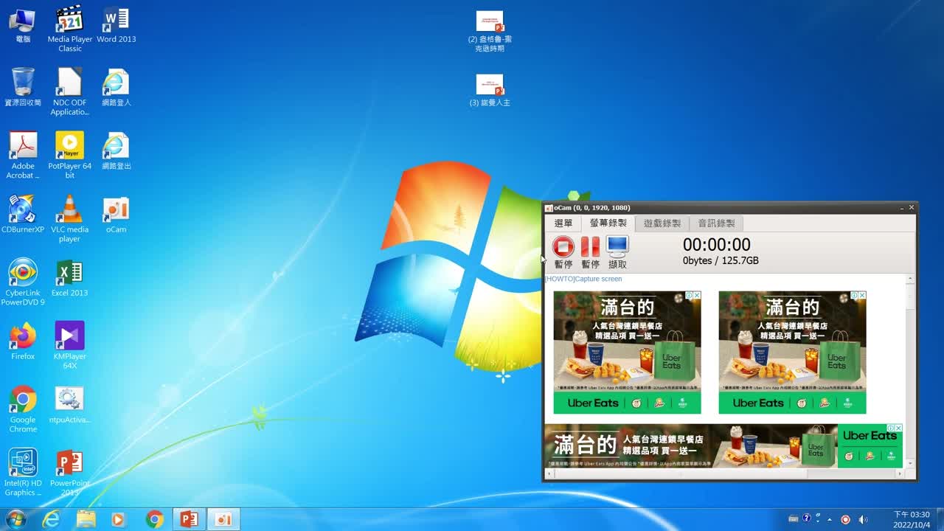Click the red oCam tray icon
The image size is (944, 531).
(846, 519)
